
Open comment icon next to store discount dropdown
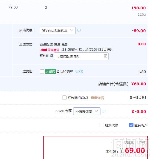pyautogui.click(x=79, y=30)
